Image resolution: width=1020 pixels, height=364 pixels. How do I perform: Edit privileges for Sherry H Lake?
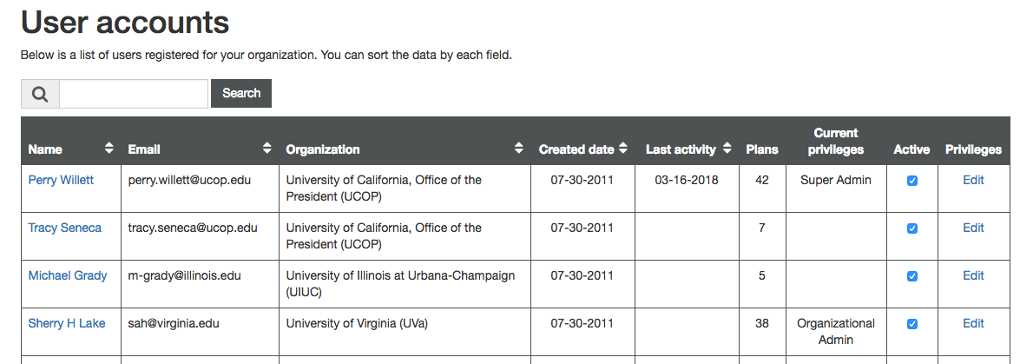(x=973, y=323)
